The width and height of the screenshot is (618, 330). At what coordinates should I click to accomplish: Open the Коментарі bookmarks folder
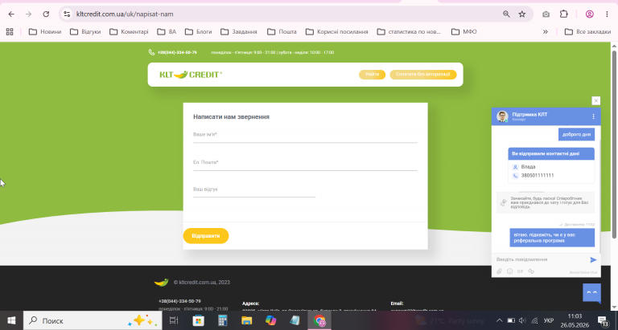pyautogui.click(x=129, y=32)
